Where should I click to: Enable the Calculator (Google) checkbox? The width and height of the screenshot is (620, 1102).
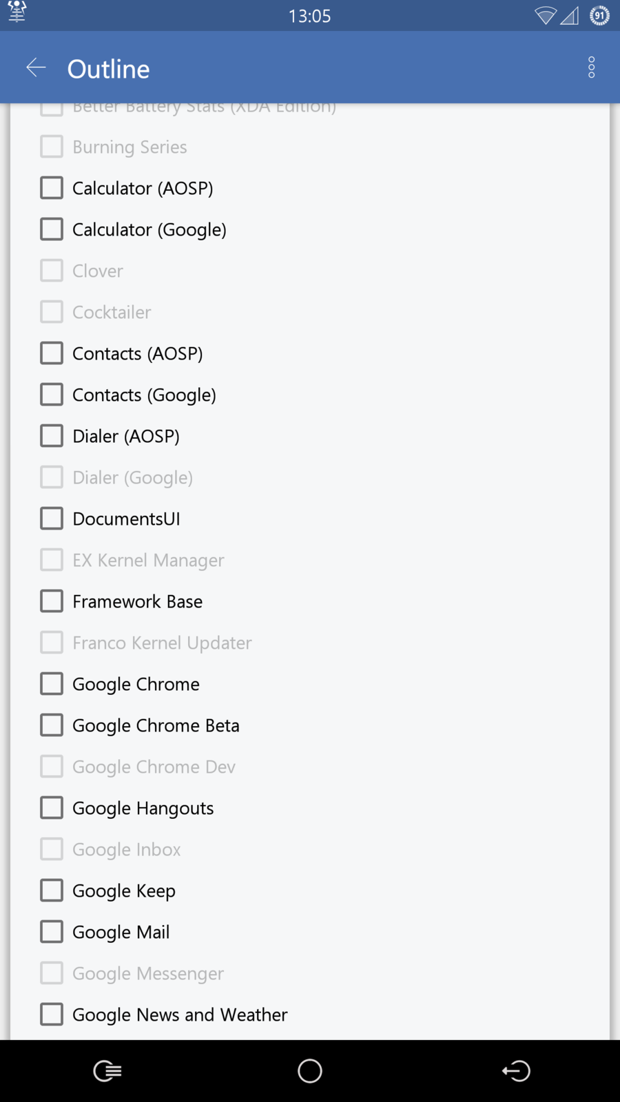coord(52,229)
